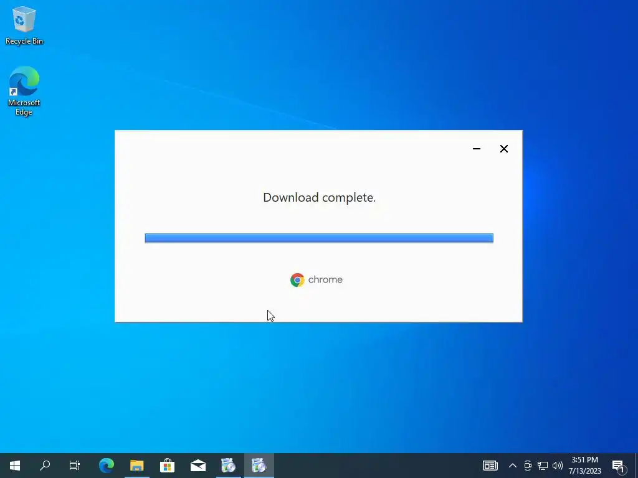Screen dimensions: 638x478
Task: Launch Edge from the taskbar
Action: pyautogui.click(x=107, y=466)
